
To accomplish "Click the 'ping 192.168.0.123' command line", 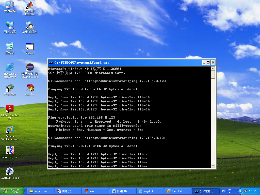I will pyautogui.click(x=107, y=81).
